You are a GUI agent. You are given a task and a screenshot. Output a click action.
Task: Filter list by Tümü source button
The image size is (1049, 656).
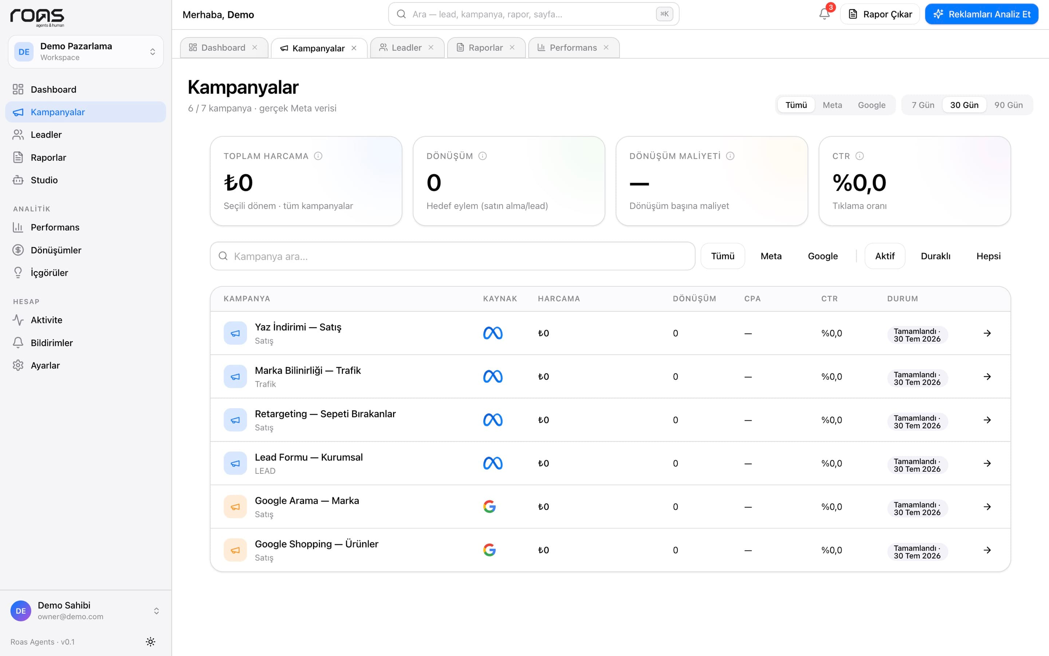tap(723, 256)
